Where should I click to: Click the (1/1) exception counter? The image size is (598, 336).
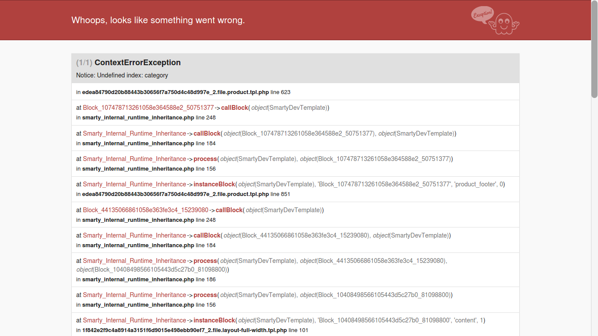(84, 63)
